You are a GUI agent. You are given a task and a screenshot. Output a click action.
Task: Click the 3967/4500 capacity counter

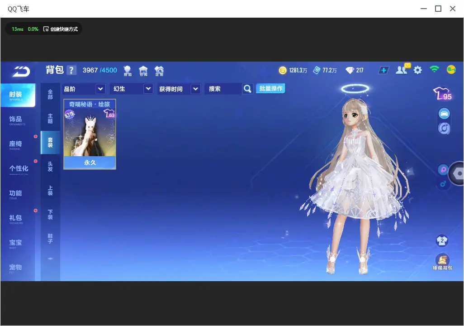100,70
